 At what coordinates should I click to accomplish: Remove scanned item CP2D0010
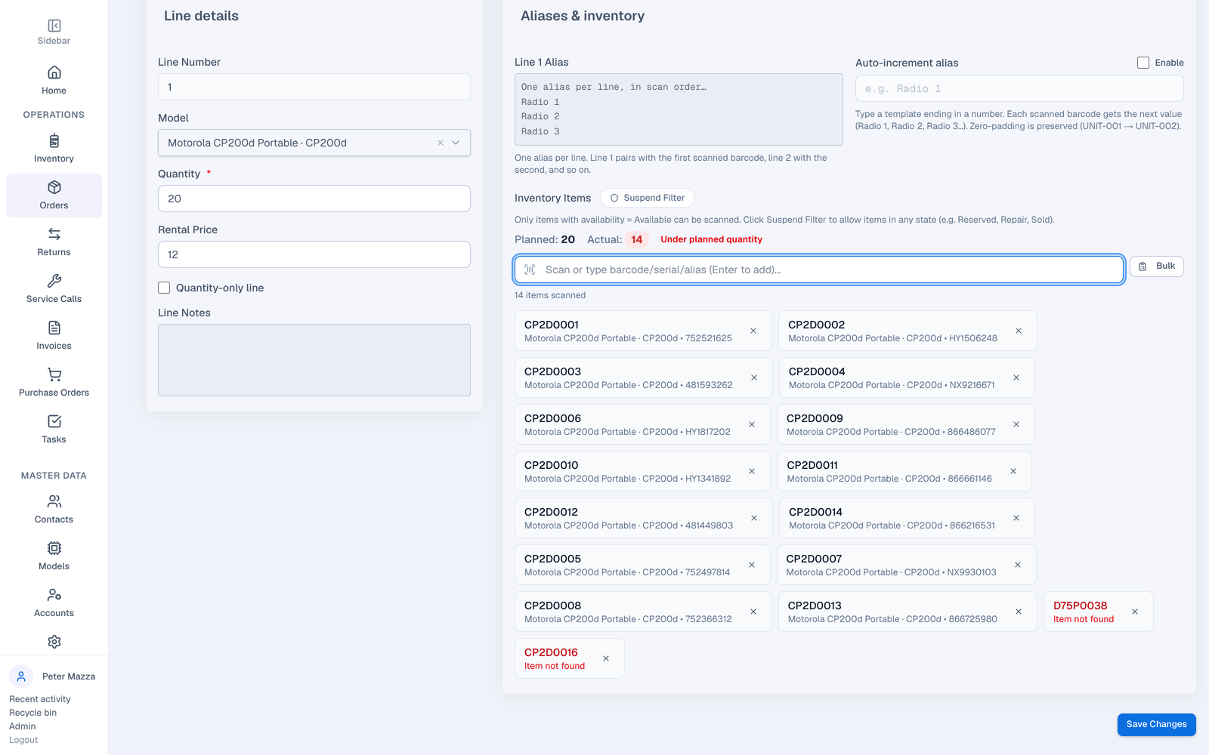(752, 471)
